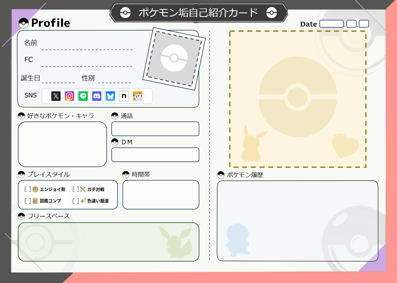Click the 好きなポケモン・キャラ heading text
The image size is (397, 283).
[61, 116]
